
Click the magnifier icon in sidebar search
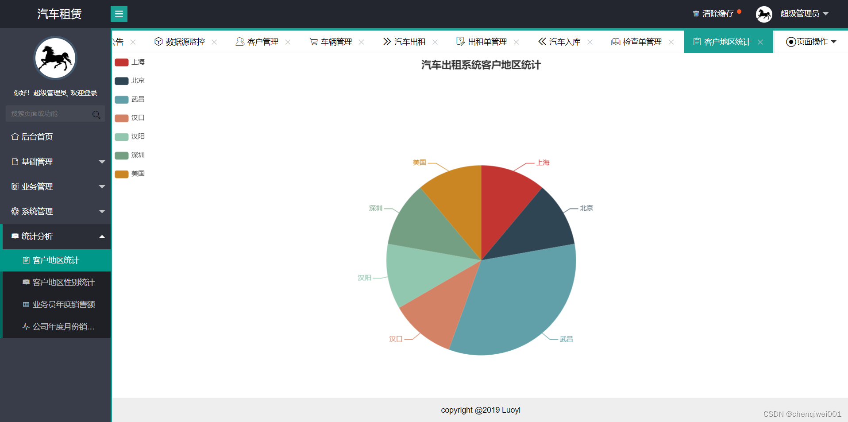[96, 114]
